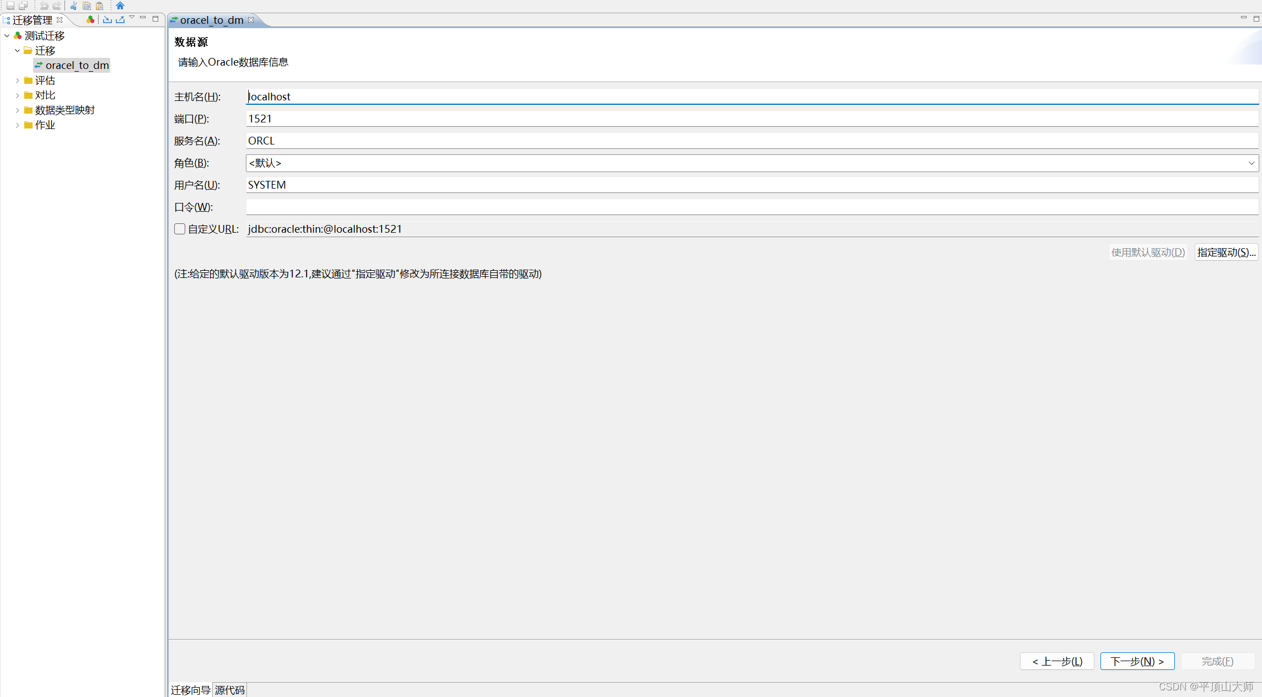
Task: Expand the 数据类型映射 folder
Action: pos(18,110)
